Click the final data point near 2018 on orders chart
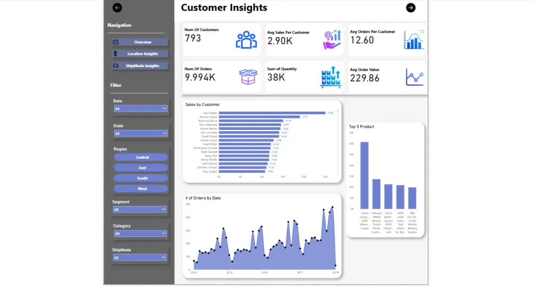 (x=335, y=265)
